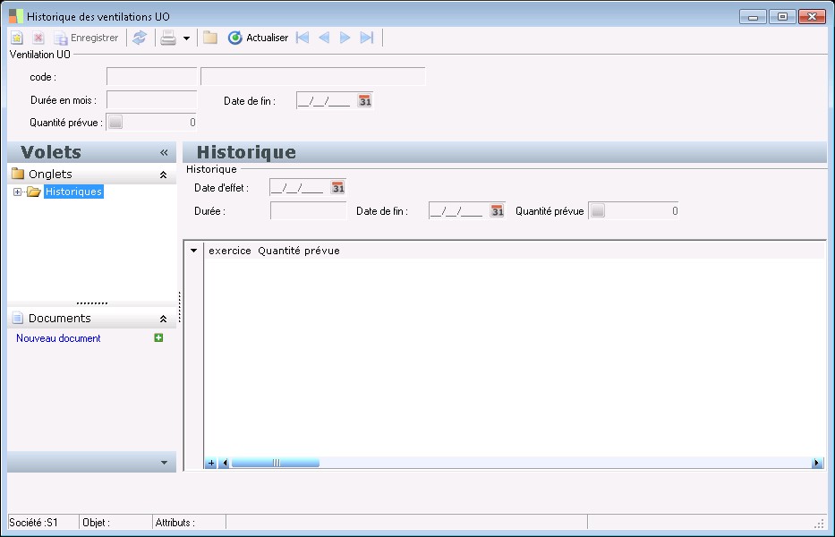Select the Historiques tree item
Image resolution: width=835 pixels, height=537 pixels.
[73, 192]
